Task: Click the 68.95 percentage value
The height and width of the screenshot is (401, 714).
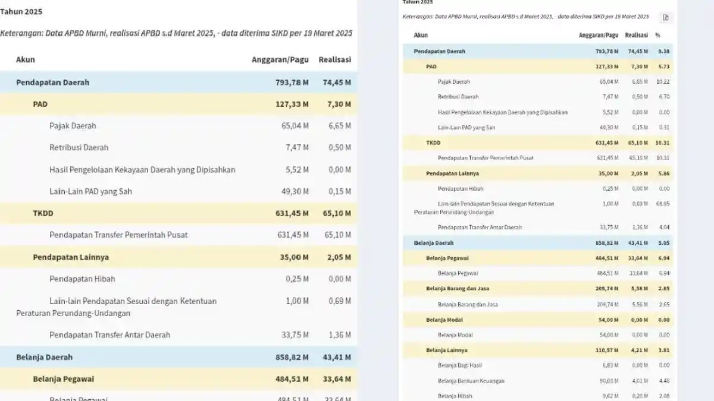Action: 663,204
